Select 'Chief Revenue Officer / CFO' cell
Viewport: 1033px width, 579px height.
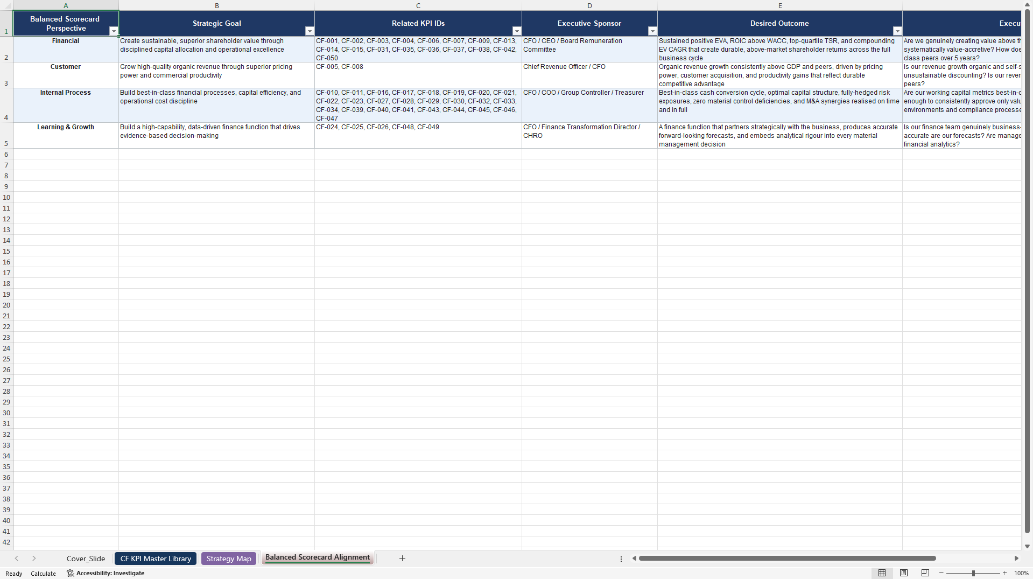[x=589, y=75]
